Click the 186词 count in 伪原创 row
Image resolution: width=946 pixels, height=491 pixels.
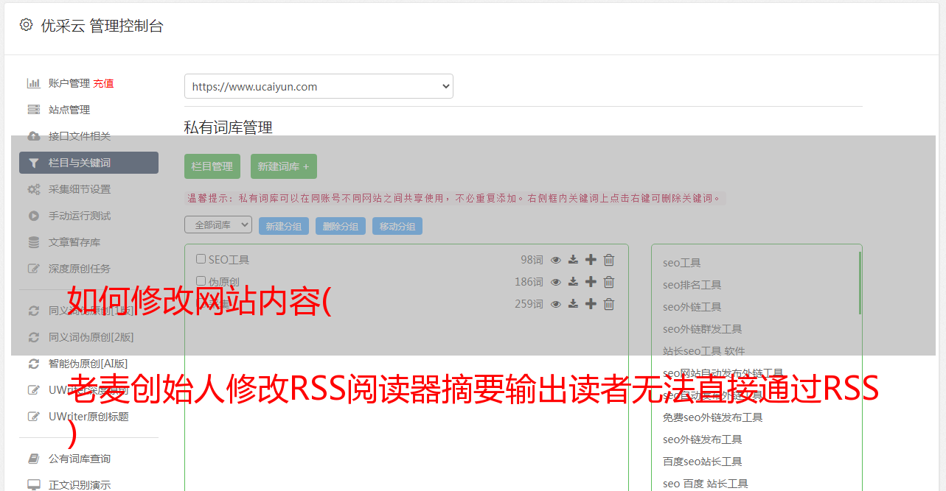[x=529, y=282]
